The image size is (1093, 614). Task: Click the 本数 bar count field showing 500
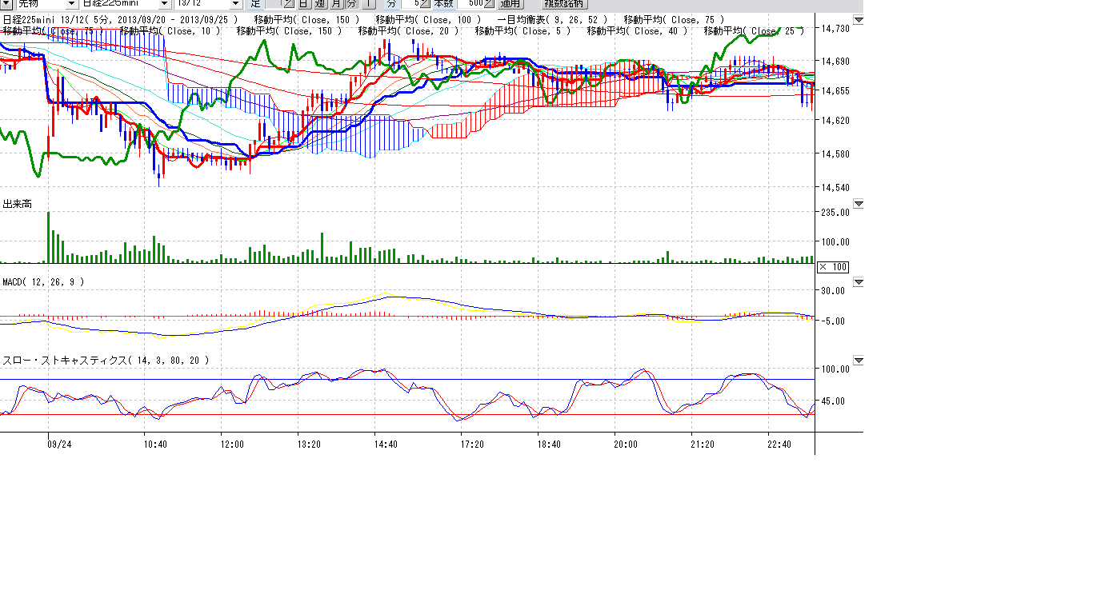(470, 4)
